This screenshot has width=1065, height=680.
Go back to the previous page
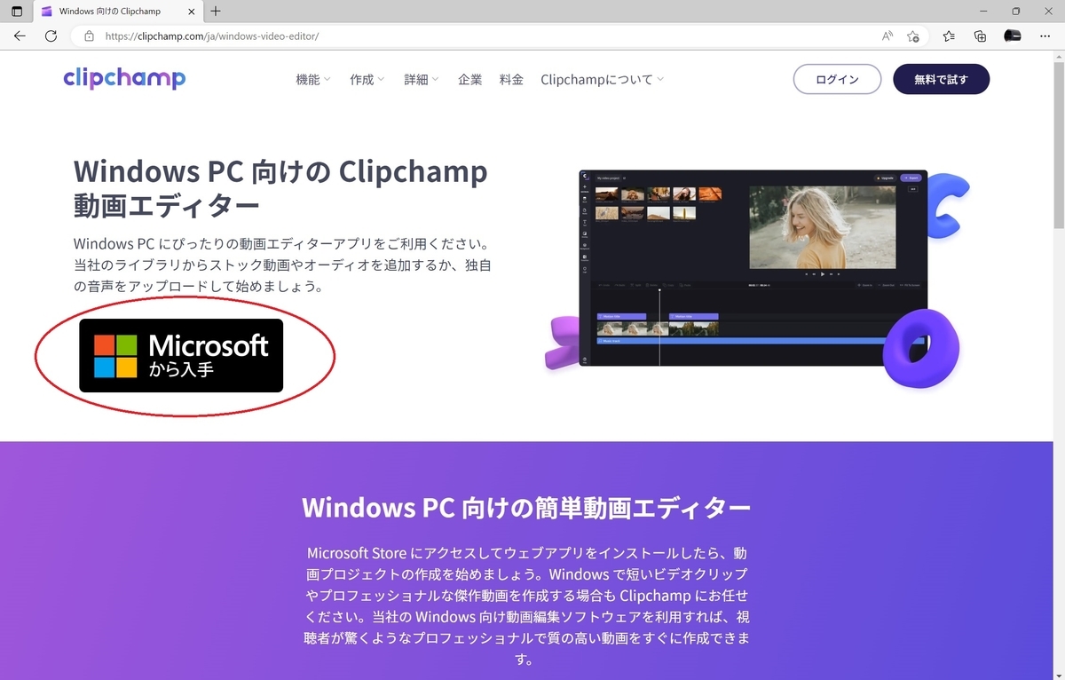tap(20, 36)
